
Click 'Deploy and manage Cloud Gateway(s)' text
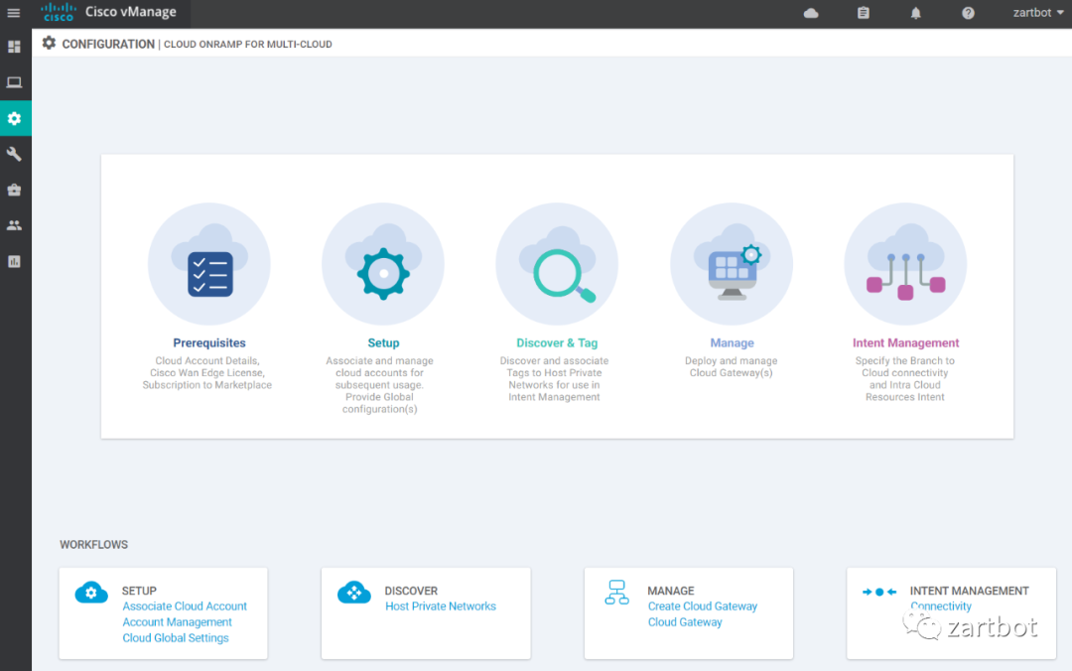(731, 366)
